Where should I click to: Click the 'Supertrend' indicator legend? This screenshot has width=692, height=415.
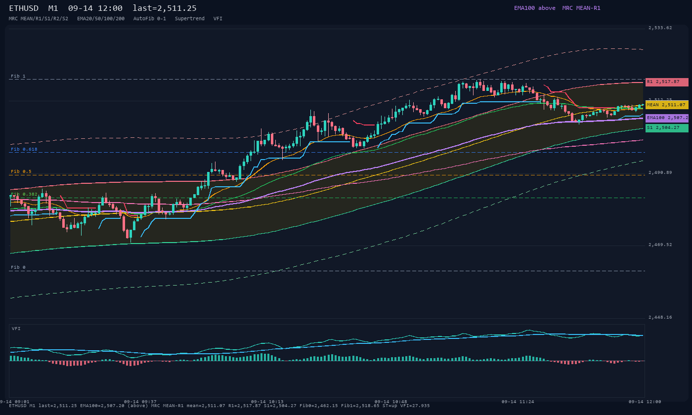point(190,18)
